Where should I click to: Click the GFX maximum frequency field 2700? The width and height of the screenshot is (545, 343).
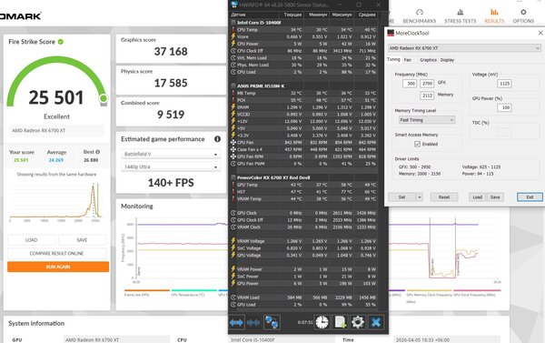[x=427, y=84]
